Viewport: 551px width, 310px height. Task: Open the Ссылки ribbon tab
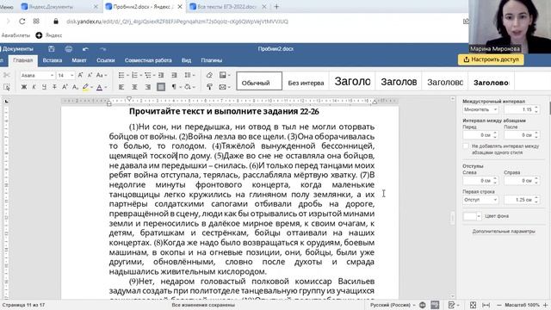click(x=106, y=60)
